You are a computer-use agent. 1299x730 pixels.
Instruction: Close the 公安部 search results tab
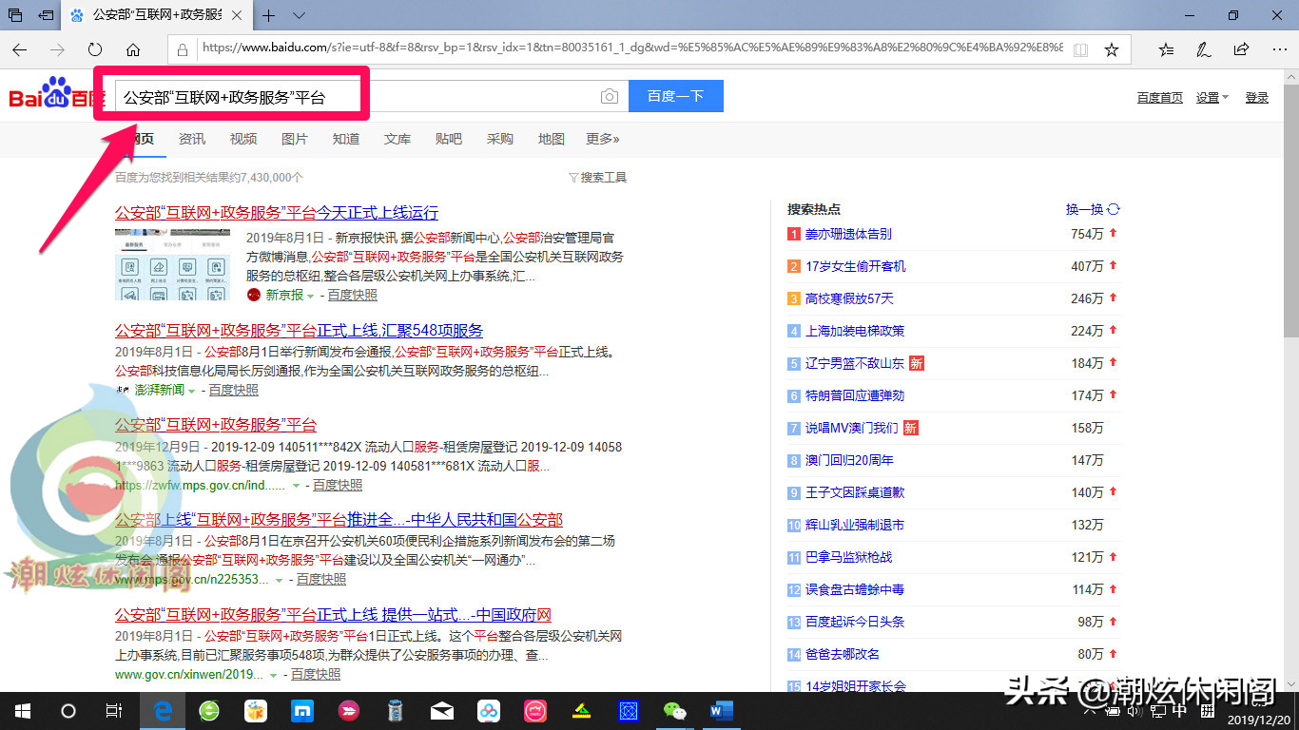point(237,16)
